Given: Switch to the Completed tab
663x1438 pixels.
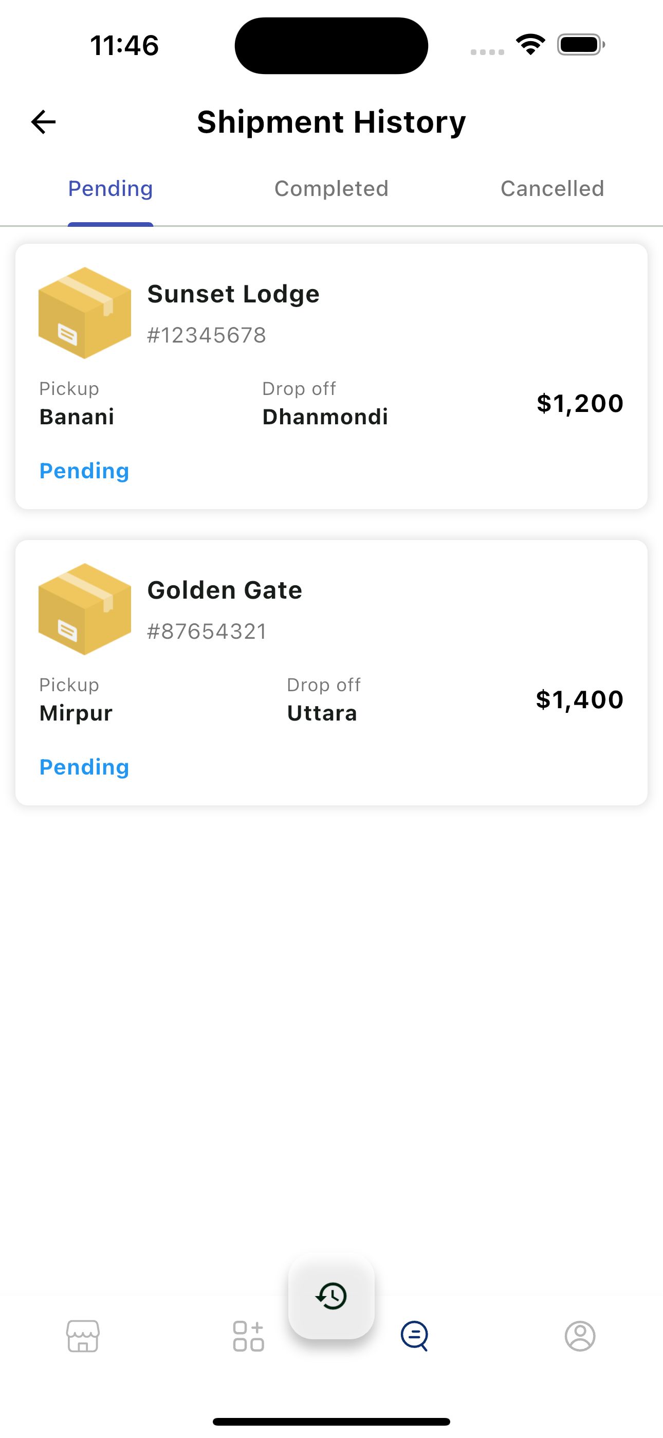Looking at the screenshot, I should 331,189.
